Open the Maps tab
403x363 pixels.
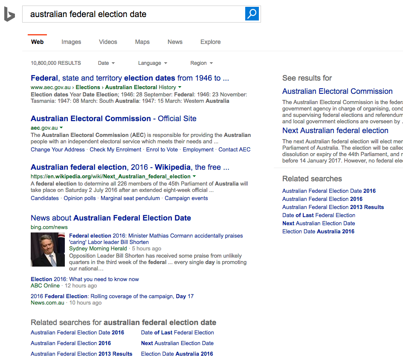coord(142,42)
